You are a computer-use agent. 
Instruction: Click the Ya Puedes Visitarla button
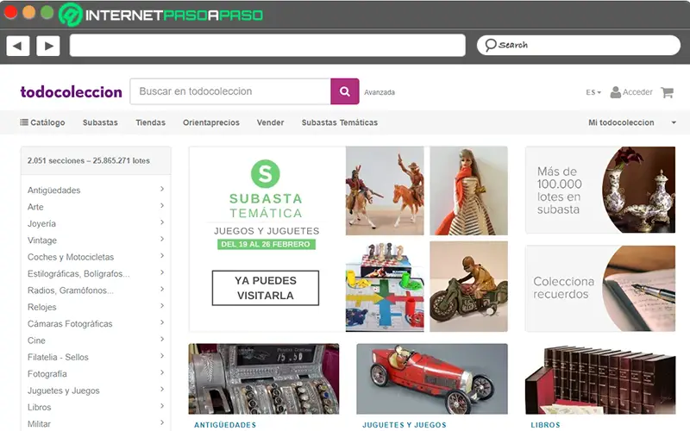click(266, 288)
